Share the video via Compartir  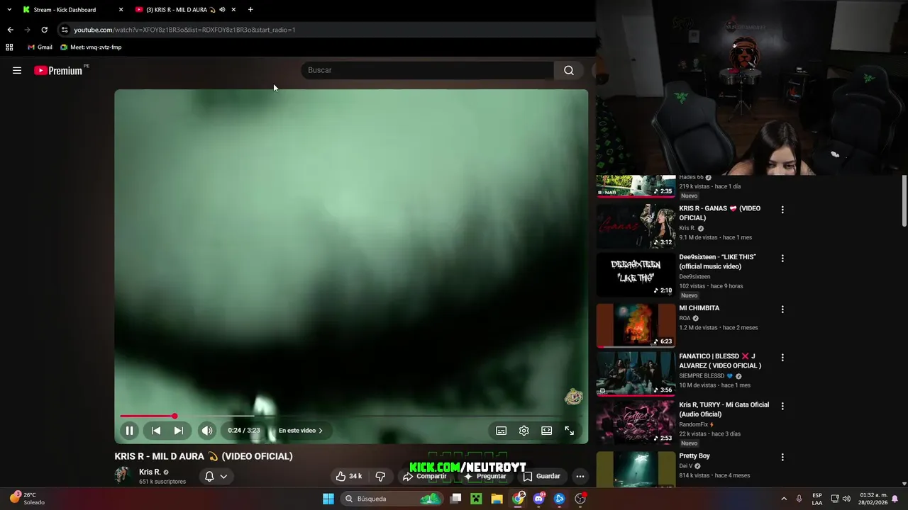point(426,476)
